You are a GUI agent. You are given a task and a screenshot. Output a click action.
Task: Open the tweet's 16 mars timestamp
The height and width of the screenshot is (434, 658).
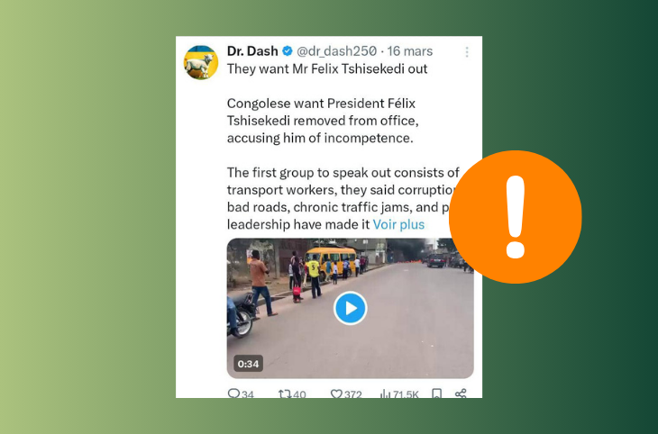pyautogui.click(x=409, y=51)
